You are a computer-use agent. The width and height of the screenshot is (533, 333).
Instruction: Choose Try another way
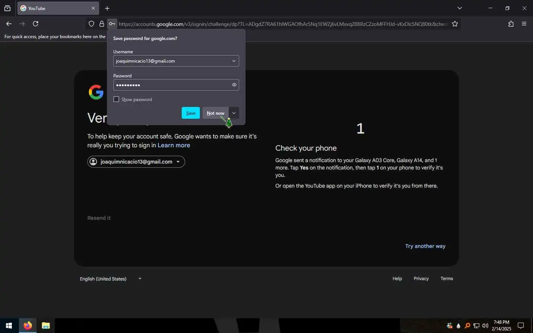(x=425, y=246)
